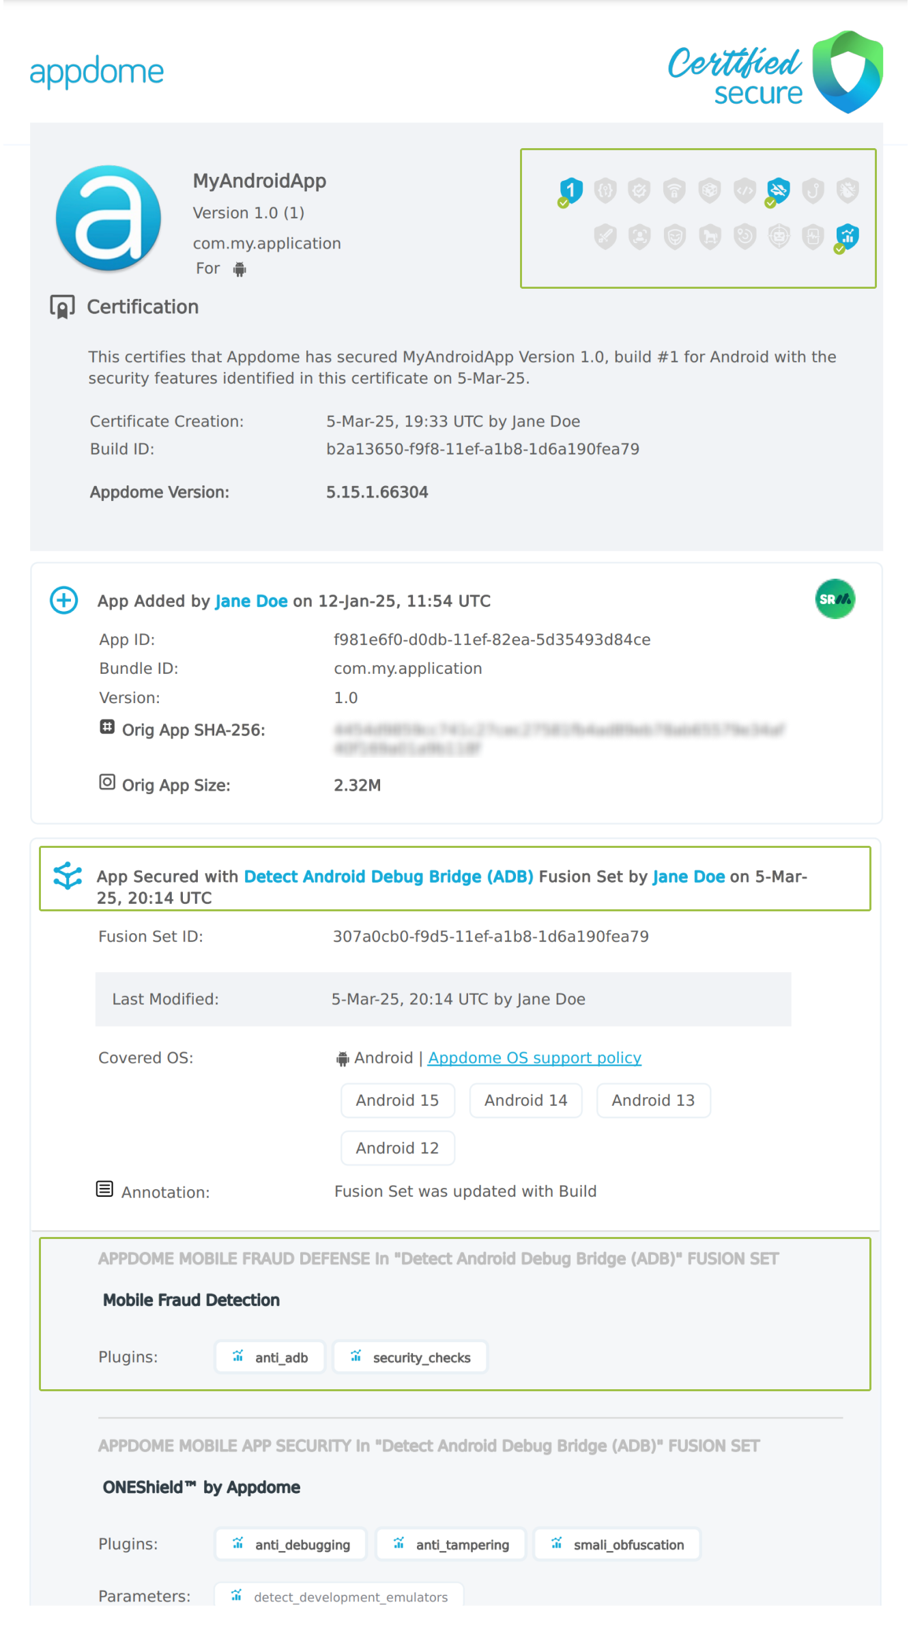Click the smali_obfuscation plugin tag
Image resolution: width=911 pixels, height=1637 pixels.
tap(617, 1545)
